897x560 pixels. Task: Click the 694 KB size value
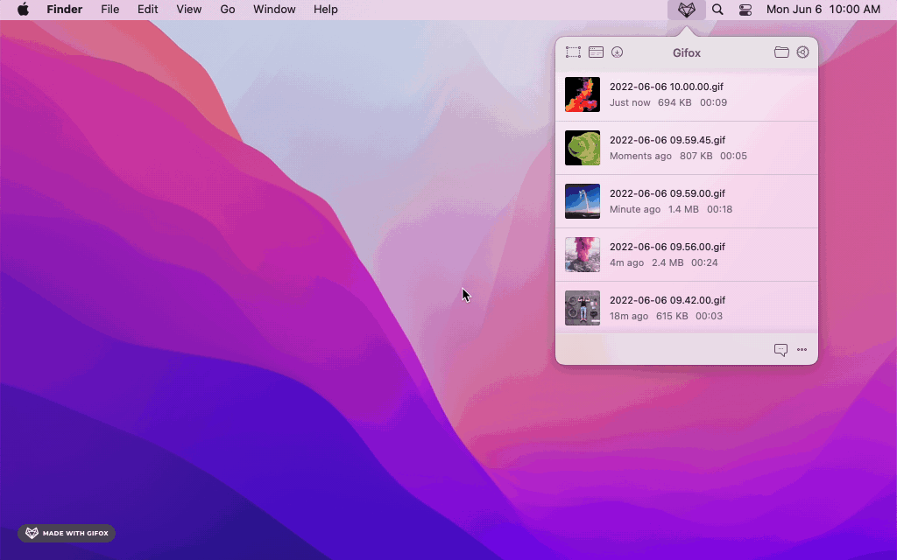(675, 103)
